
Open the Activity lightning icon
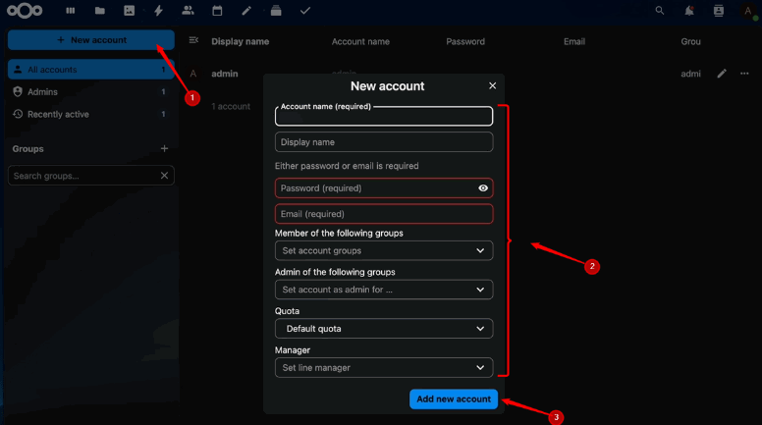click(158, 10)
